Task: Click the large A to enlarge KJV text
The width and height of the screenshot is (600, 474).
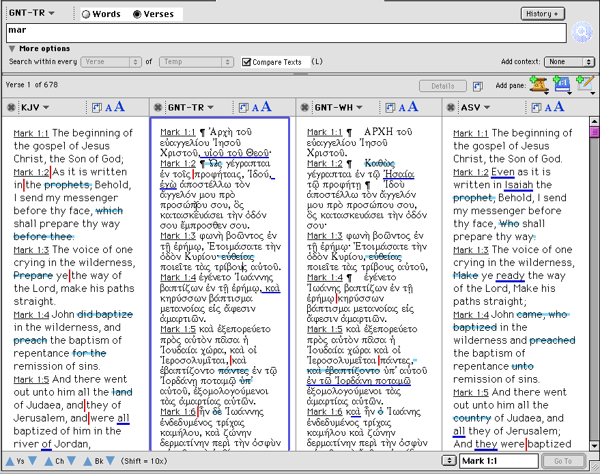Action: [119, 106]
